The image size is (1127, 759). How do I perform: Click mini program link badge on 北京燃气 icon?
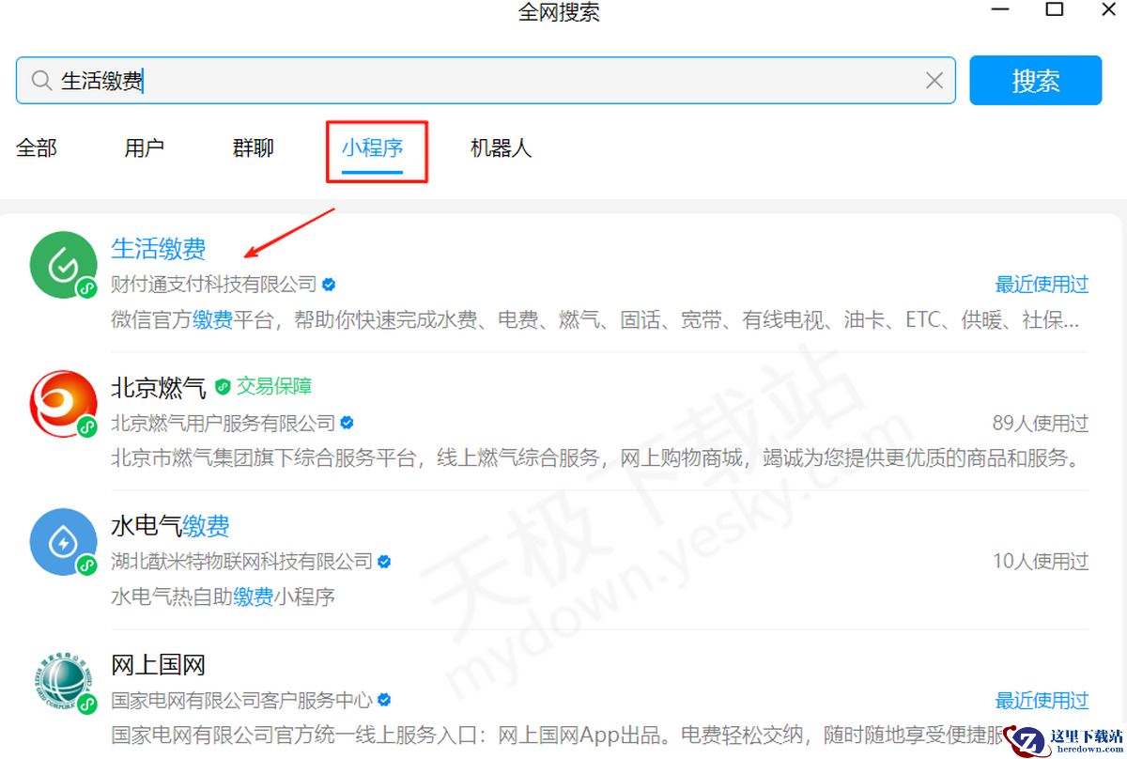[87, 426]
